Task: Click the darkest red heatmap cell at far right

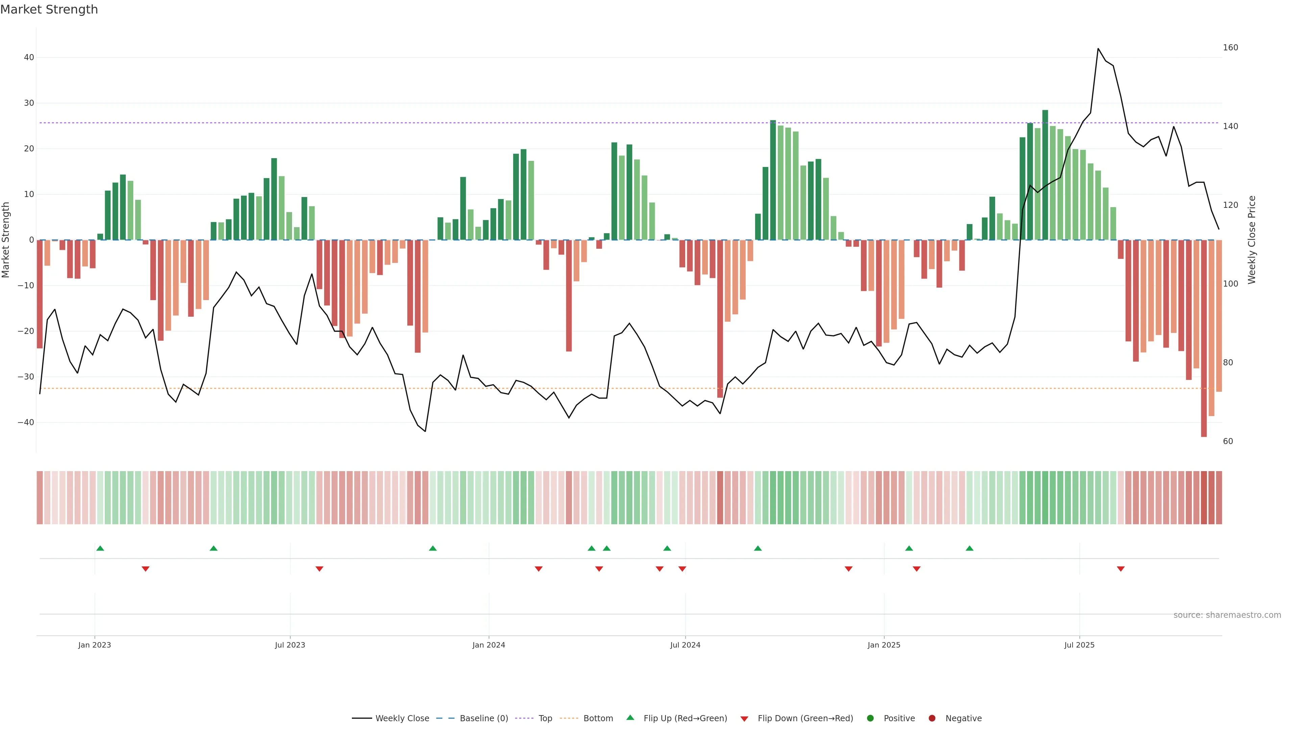Action: (x=1204, y=498)
